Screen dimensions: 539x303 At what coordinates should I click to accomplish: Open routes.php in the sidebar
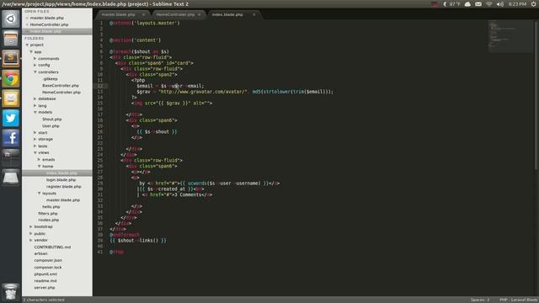49,220
